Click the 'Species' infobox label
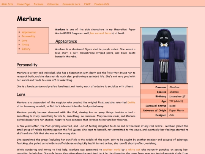Viewport: 205px width, 154px height. coord(161,92)
